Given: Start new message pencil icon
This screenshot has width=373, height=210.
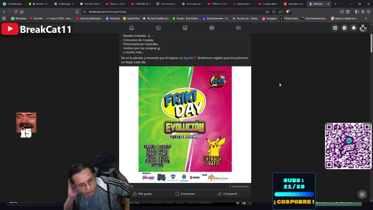Looking at the screenshot, I should (362, 194).
